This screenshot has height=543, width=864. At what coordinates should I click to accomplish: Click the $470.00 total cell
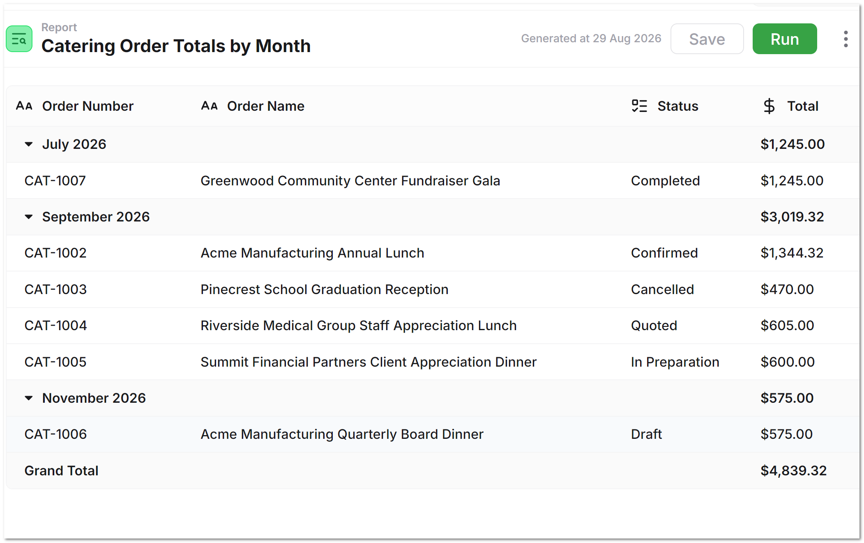pyautogui.click(x=787, y=289)
